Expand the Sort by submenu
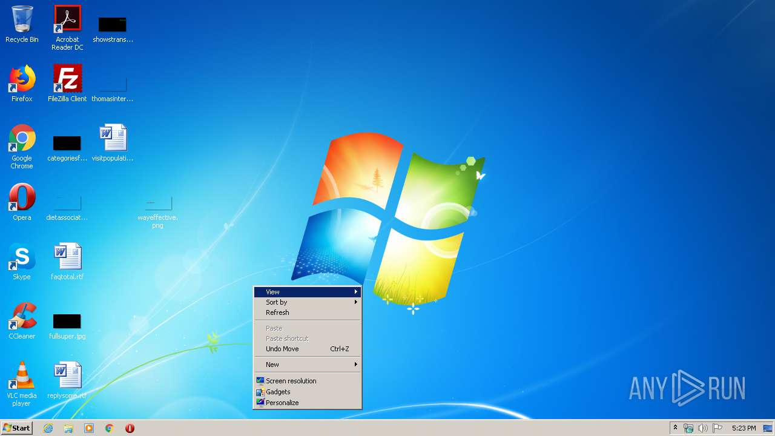Viewport: 775px width, 436px height. tap(307, 302)
